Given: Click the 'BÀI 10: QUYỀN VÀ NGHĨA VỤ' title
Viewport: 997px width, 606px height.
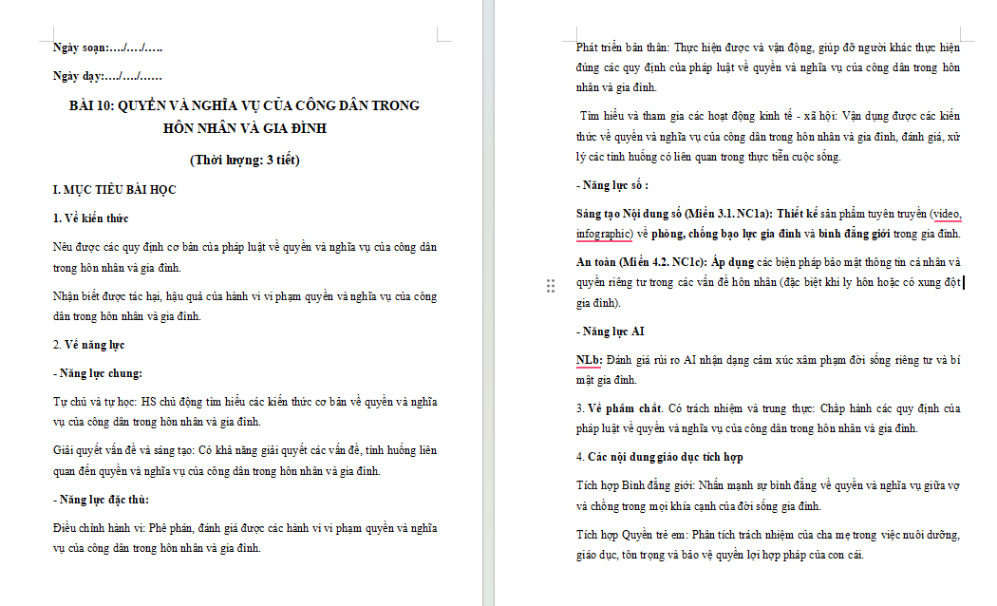Looking at the screenshot, I should click(245, 117).
